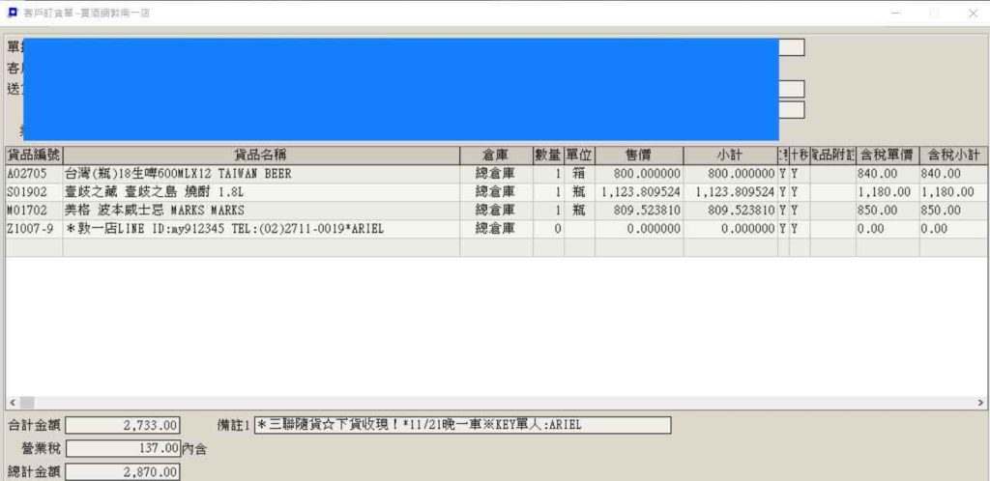
Task: Select product code Z1007-9
Action: tap(34, 229)
